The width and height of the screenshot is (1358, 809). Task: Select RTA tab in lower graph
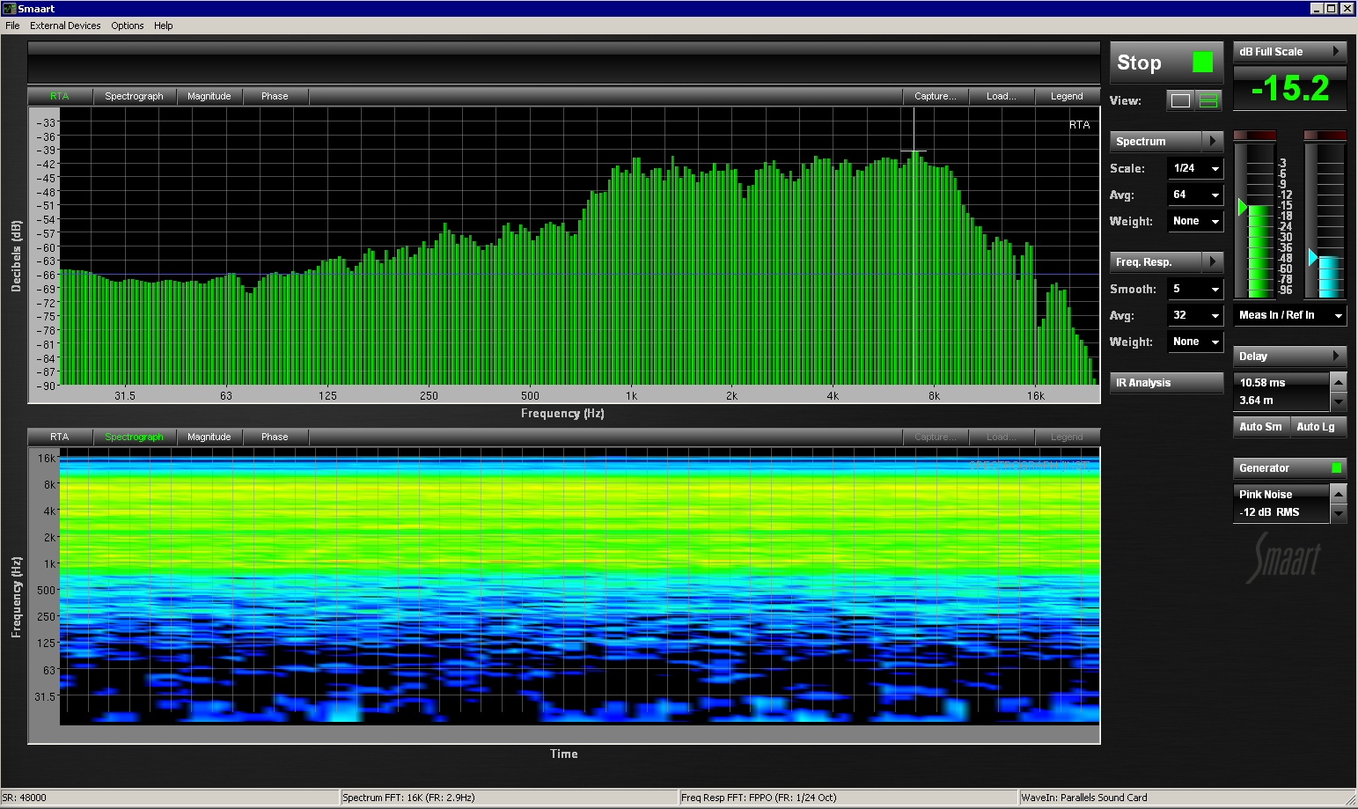click(59, 437)
